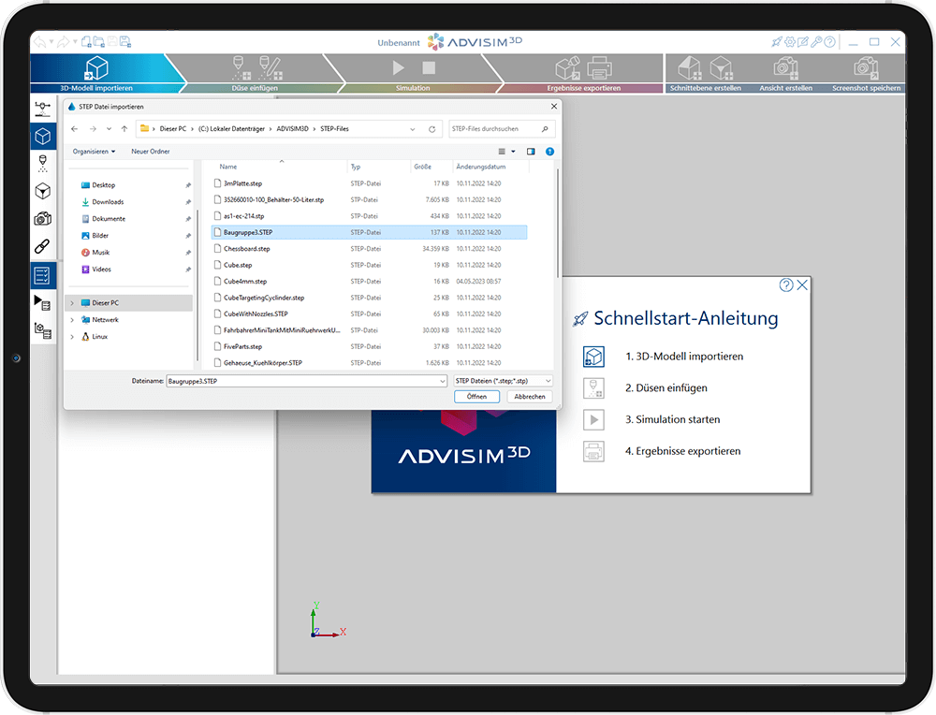The image size is (936, 715).
Task: Expand the Linux tree node
Action: pyautogui.click(x=72, y=337)
